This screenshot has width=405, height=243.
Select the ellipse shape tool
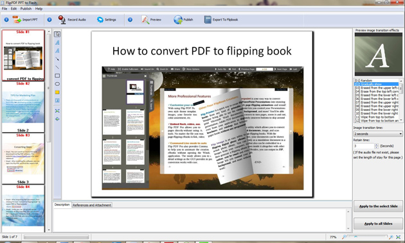[x=57, y=84]
